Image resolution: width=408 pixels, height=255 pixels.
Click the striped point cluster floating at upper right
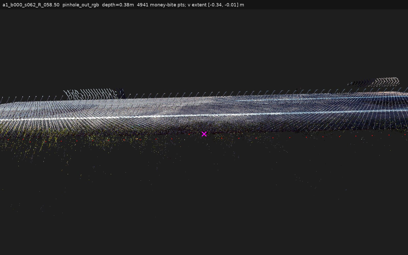374,82
